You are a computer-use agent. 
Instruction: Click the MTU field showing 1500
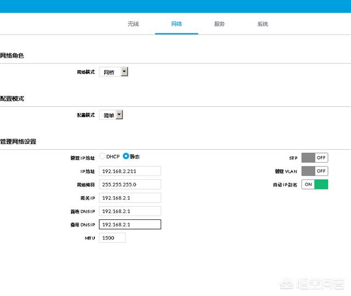tap(112, 238)
